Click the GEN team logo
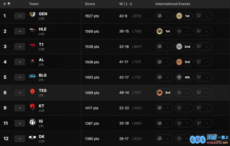 [32, 15]
